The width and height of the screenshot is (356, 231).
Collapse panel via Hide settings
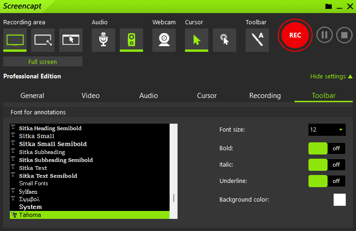coord(331,77)
